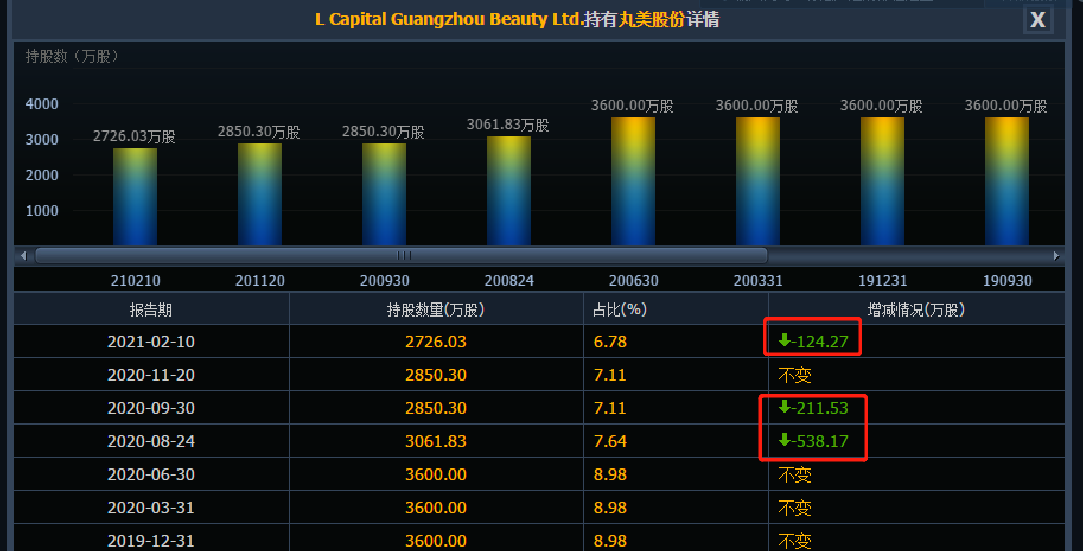Select the 2020-09-30 report date row
This screenshot has width=1083, height=552.
tap(539, 408)
